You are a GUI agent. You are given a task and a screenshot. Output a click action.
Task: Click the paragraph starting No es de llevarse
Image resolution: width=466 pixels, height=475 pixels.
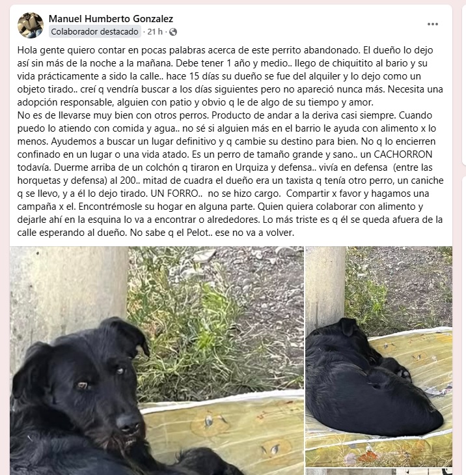pyautogui.click(x=230, y=174)
